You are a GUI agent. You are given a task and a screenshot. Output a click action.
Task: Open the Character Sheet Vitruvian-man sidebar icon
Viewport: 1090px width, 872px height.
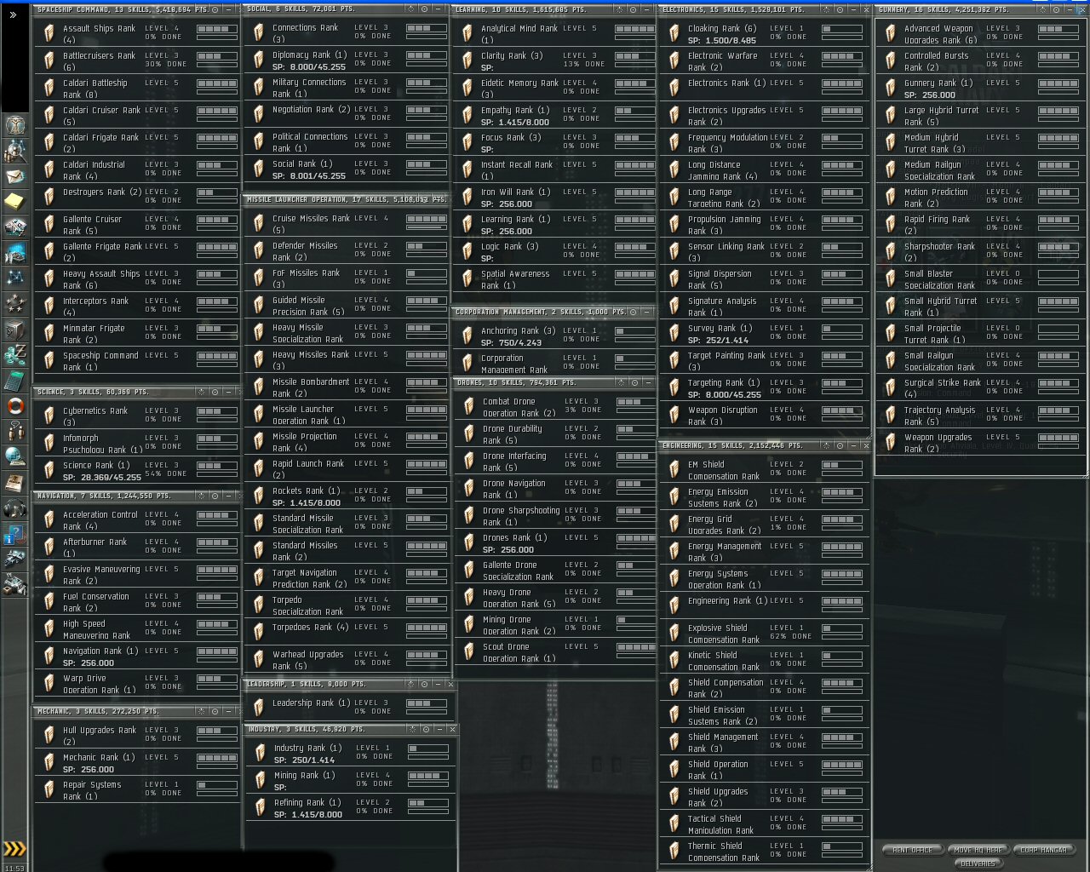click(x=14, y=124)
